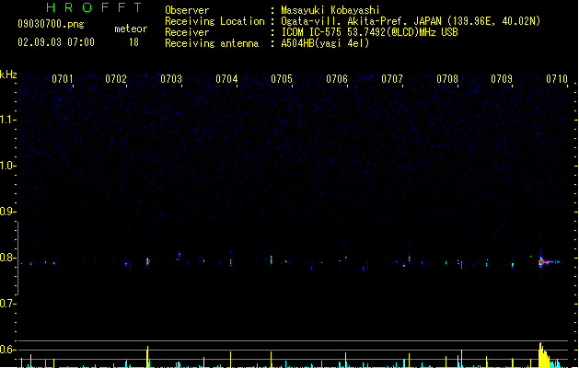This screenshot has height=368, width=579.
Task: Click the 0.8 kHz axis label
Action: (6, 258)
